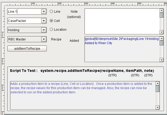
Task: Open the Holding dropdown list
Action: (x=44, y=30)
